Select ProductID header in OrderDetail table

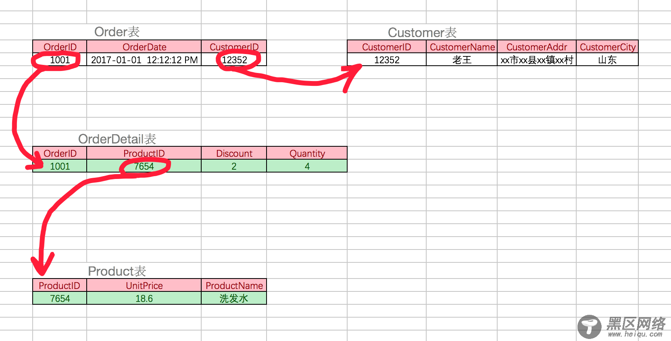point(144,153)
